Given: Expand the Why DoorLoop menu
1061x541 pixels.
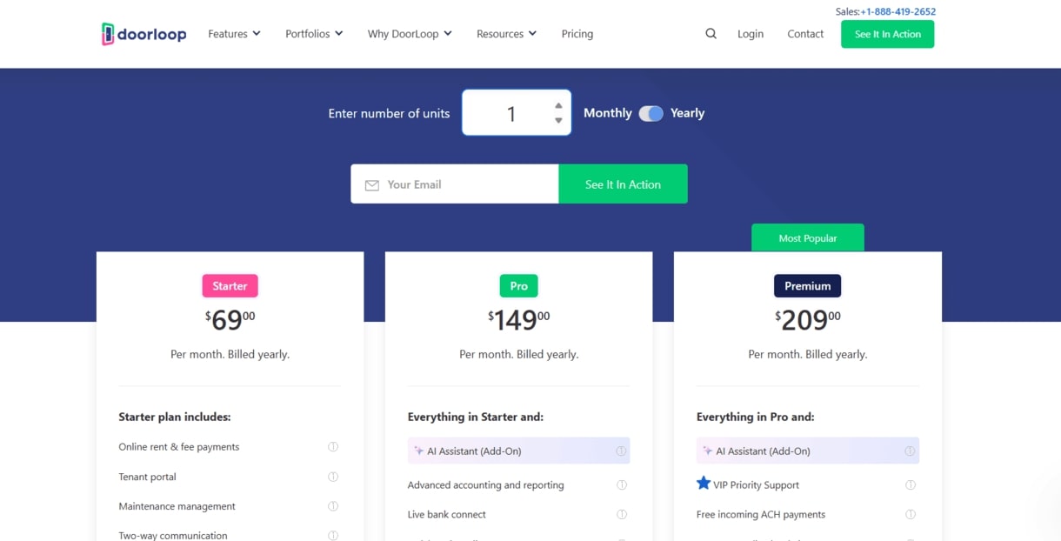Looking at the screenshot, I should point(410,34).
